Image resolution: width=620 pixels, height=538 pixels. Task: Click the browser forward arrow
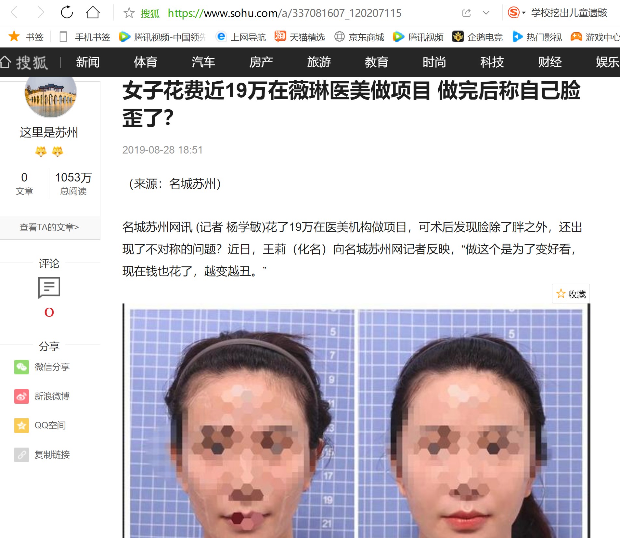pyautogui.click(x=40, y=13)
